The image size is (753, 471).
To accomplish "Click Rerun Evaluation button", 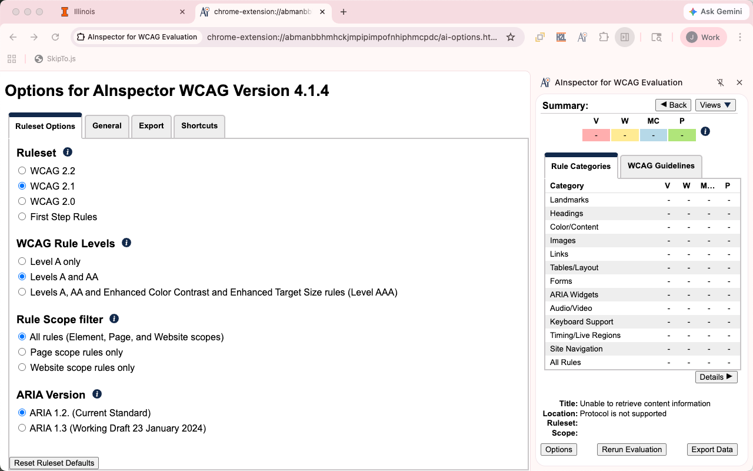I will [632, 449].
